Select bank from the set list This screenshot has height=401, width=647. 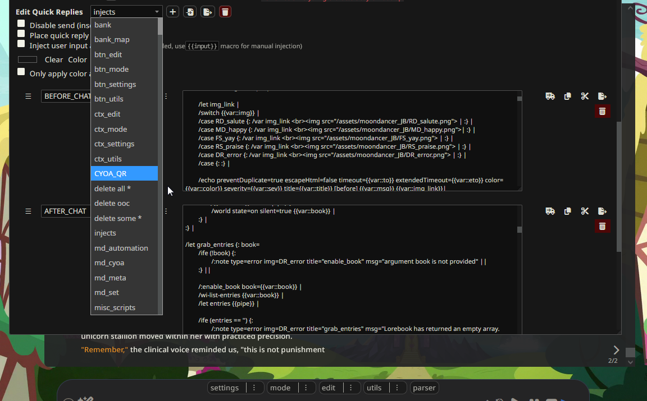124,25
